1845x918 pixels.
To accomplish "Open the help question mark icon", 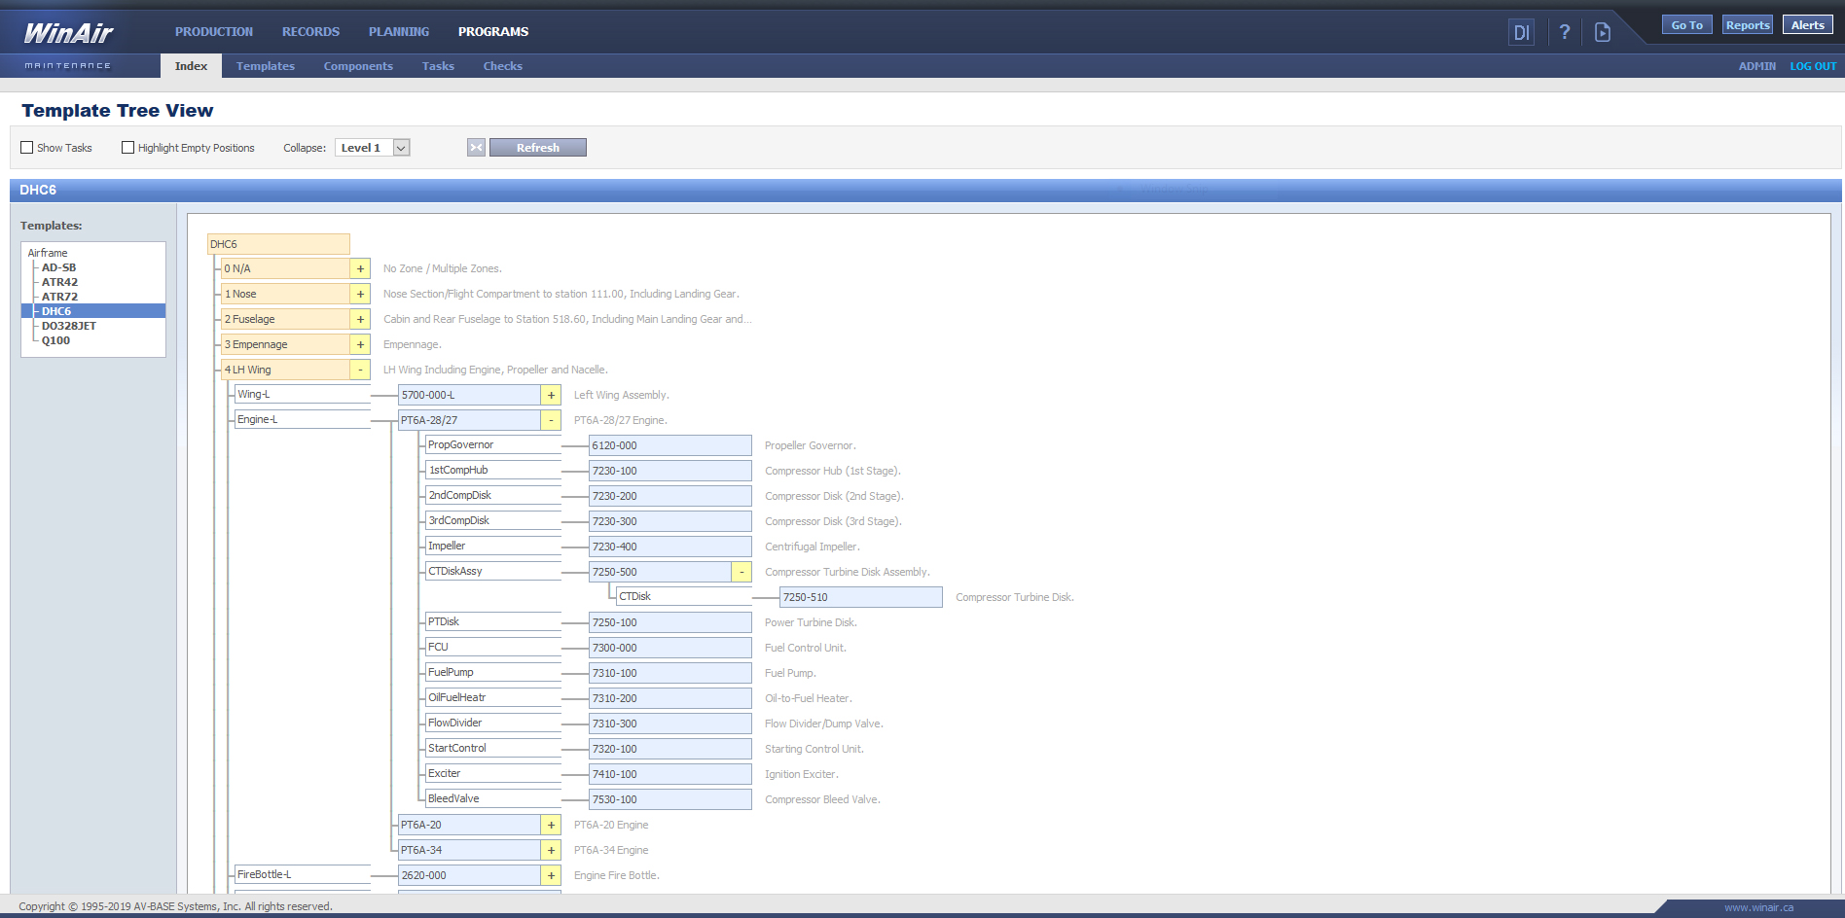I will pyautogui.click(x=1564, y=32).
